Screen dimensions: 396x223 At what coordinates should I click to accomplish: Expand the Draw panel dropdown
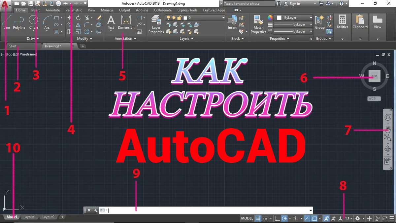click(33, 39)
